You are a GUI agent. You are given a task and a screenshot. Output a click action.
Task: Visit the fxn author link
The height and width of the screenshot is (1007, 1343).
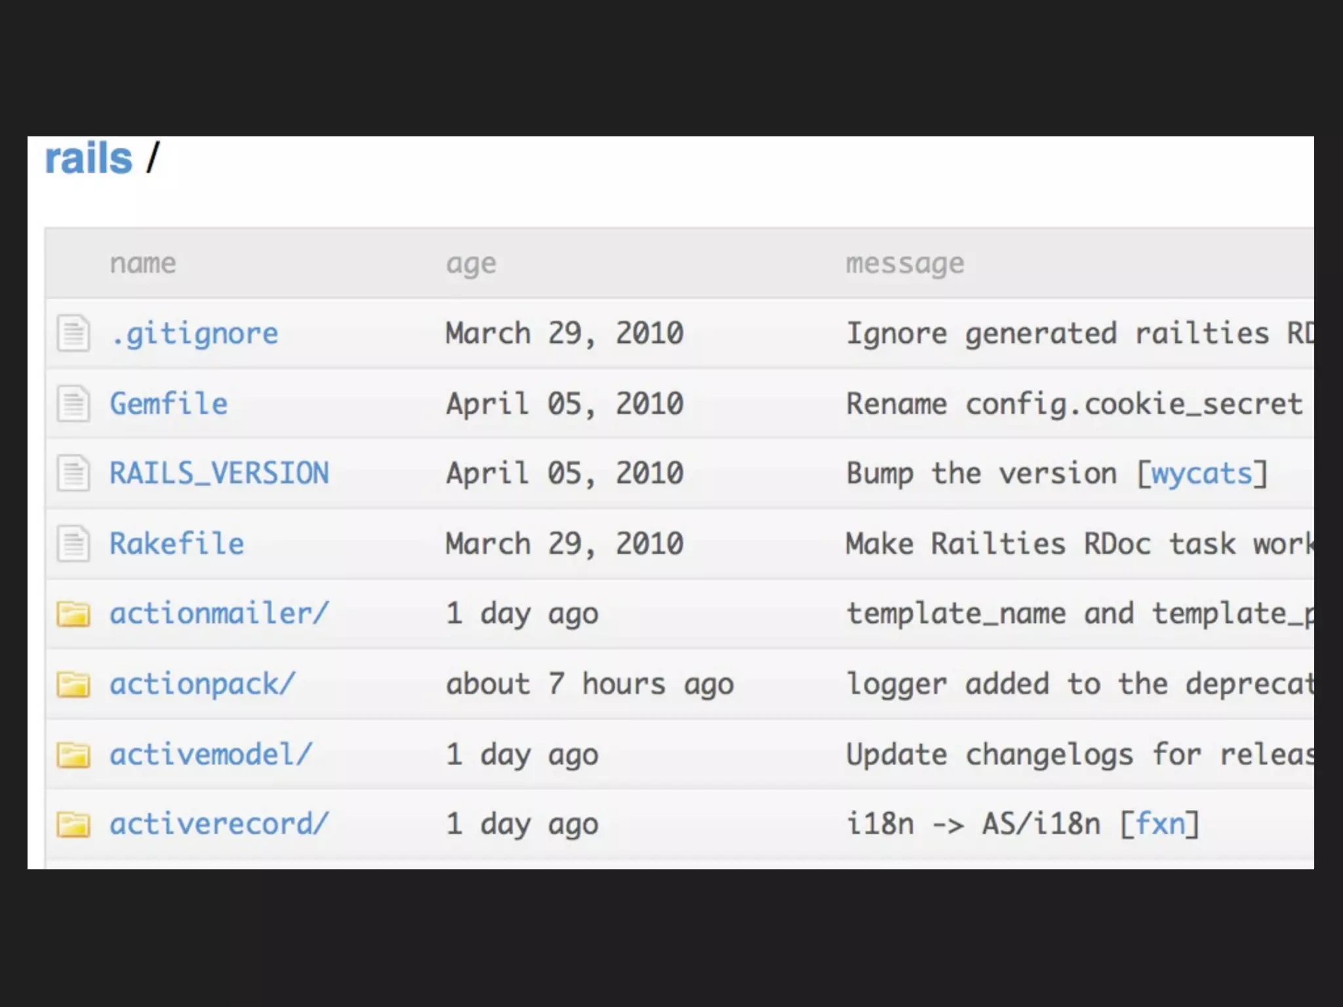pyautogui.click(x=1159, y=824)
